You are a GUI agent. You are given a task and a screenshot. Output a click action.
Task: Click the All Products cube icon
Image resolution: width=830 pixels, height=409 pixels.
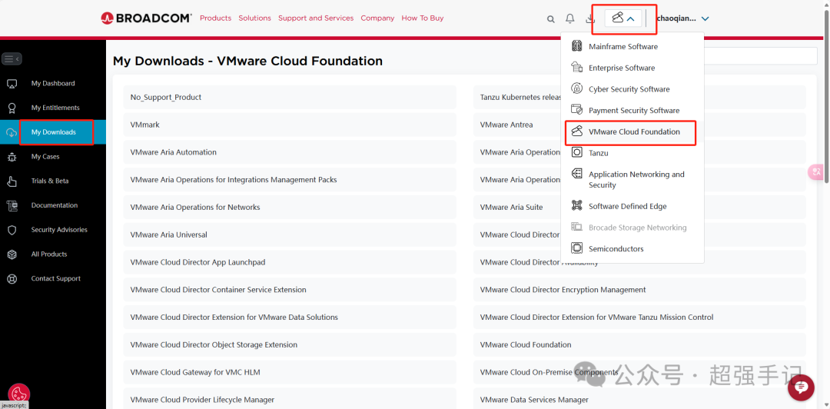[x=12, y=254]
